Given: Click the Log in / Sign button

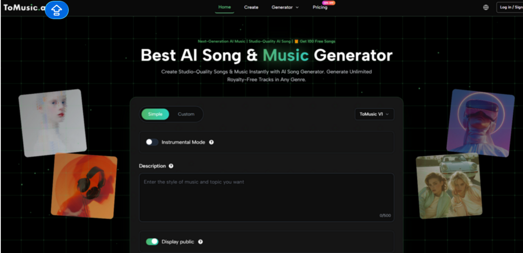Looking at the screenshot, I should click(509, 7).
